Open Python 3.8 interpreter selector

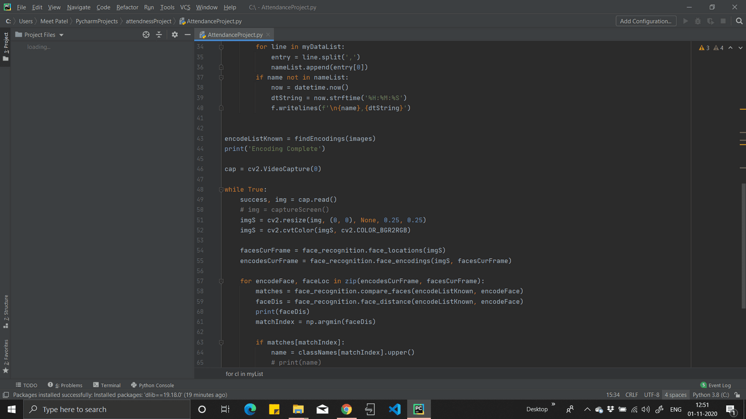pyautogui.click(x=711, y=395)
